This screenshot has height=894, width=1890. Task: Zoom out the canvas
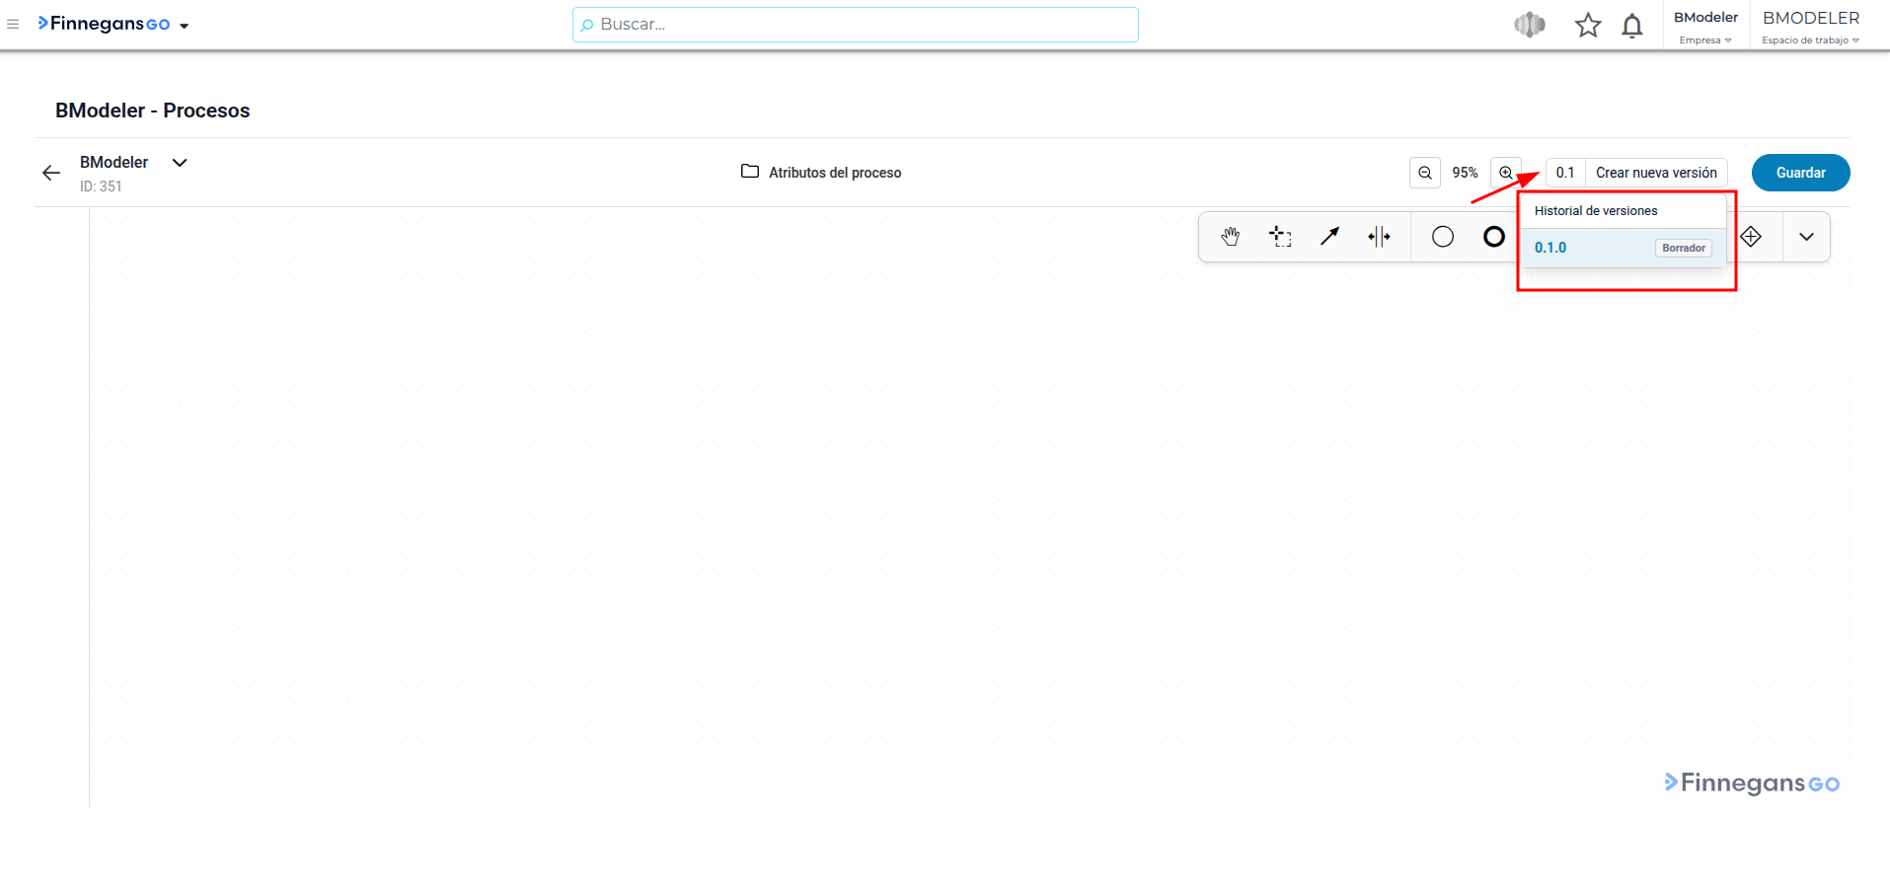click(x=1425, y=173)
